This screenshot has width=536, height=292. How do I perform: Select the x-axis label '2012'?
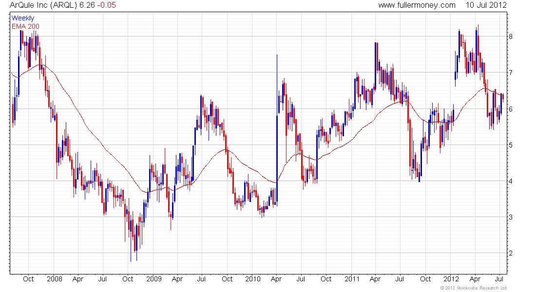click(x=451, y=279)
